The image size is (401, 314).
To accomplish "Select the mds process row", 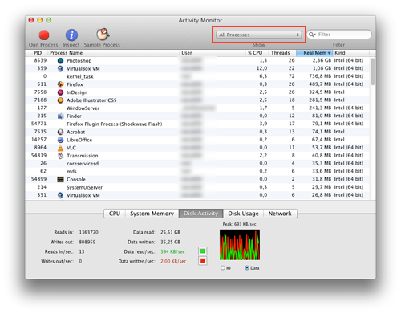I will 198,171.
